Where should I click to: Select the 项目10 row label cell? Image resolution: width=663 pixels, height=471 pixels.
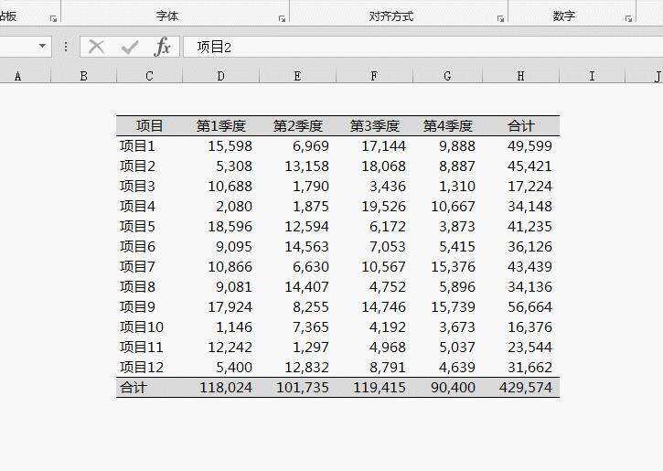(x=149, y=326)
